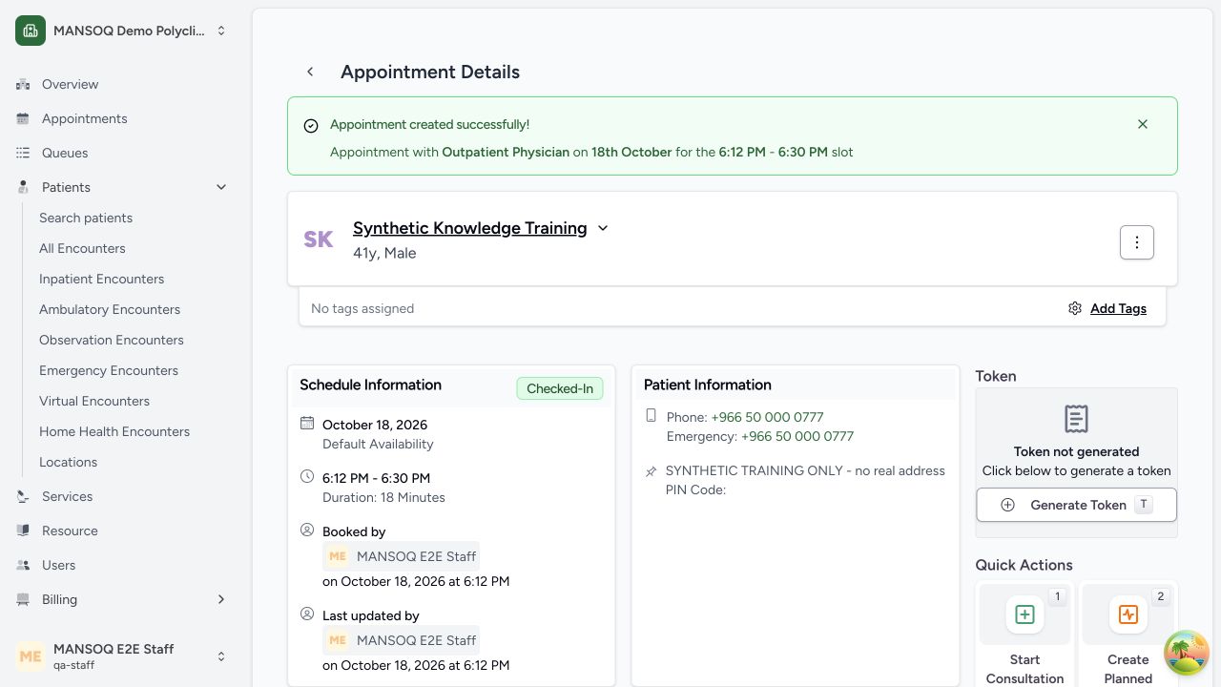
Task: Open Locations under Patients
Action: click(68, 462)
